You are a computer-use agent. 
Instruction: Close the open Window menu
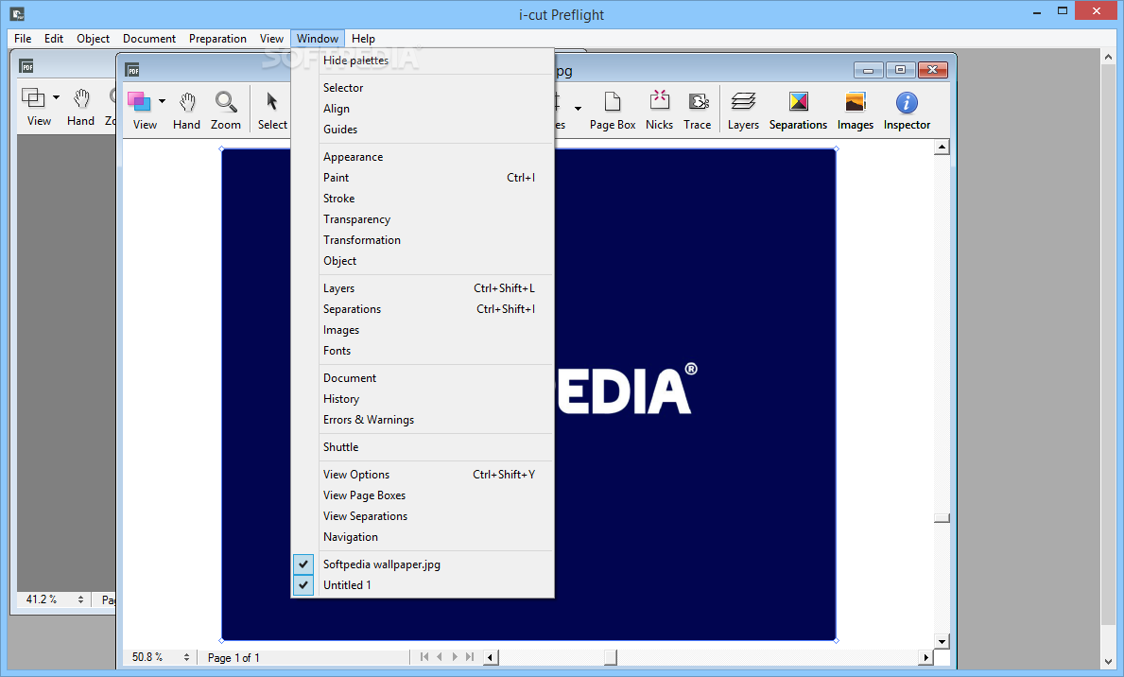click(318, 39)
